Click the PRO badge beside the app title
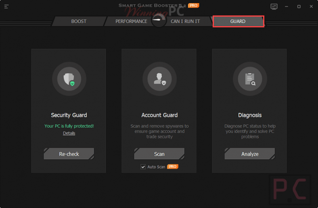The image size is (318, 208). 193,6
